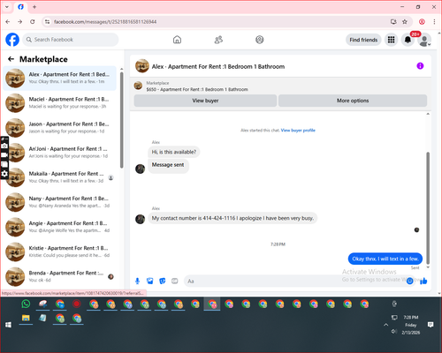Open the Windows notification center icon

click(431, 325)
